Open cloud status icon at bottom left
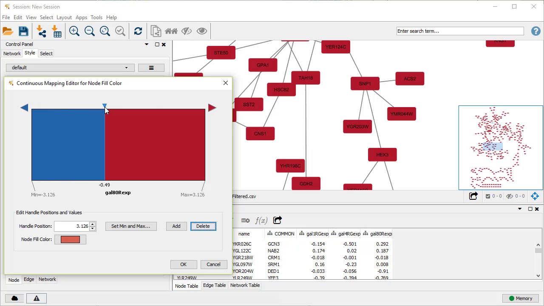This screenshot has height=306, width=544. (x=14, y=298)
